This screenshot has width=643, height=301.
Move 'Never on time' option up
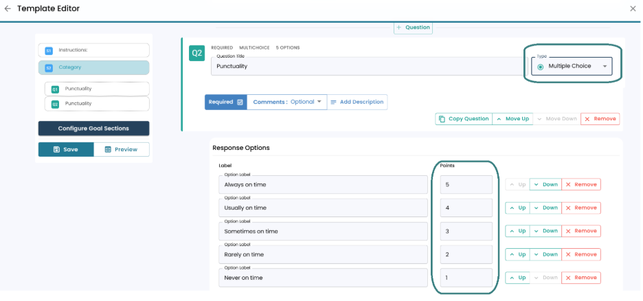517,278
